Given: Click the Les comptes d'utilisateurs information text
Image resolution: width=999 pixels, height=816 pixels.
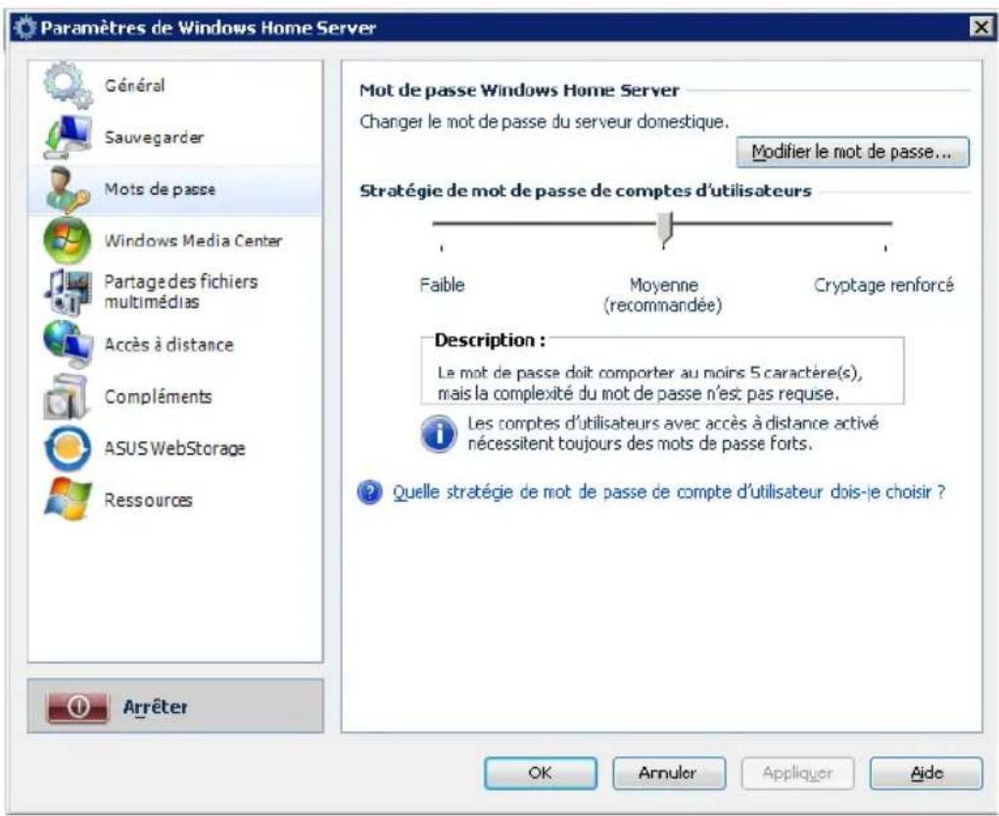Looking at the screenshot, I should [673, 433].
